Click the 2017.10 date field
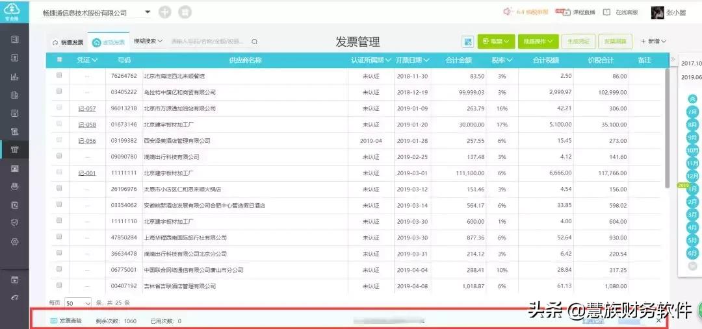The width and height of the screenshot is (702, 329). point(691,64)
